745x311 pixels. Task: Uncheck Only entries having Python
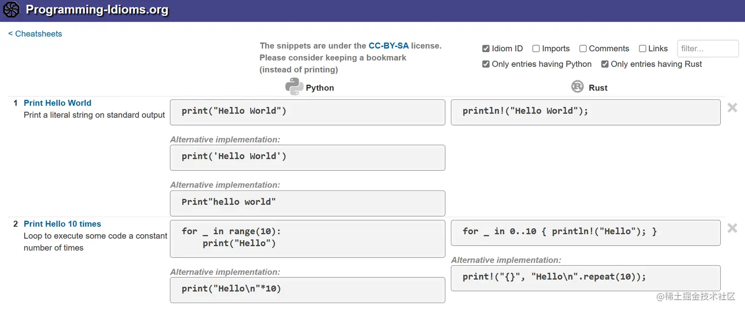click(486, 64)
